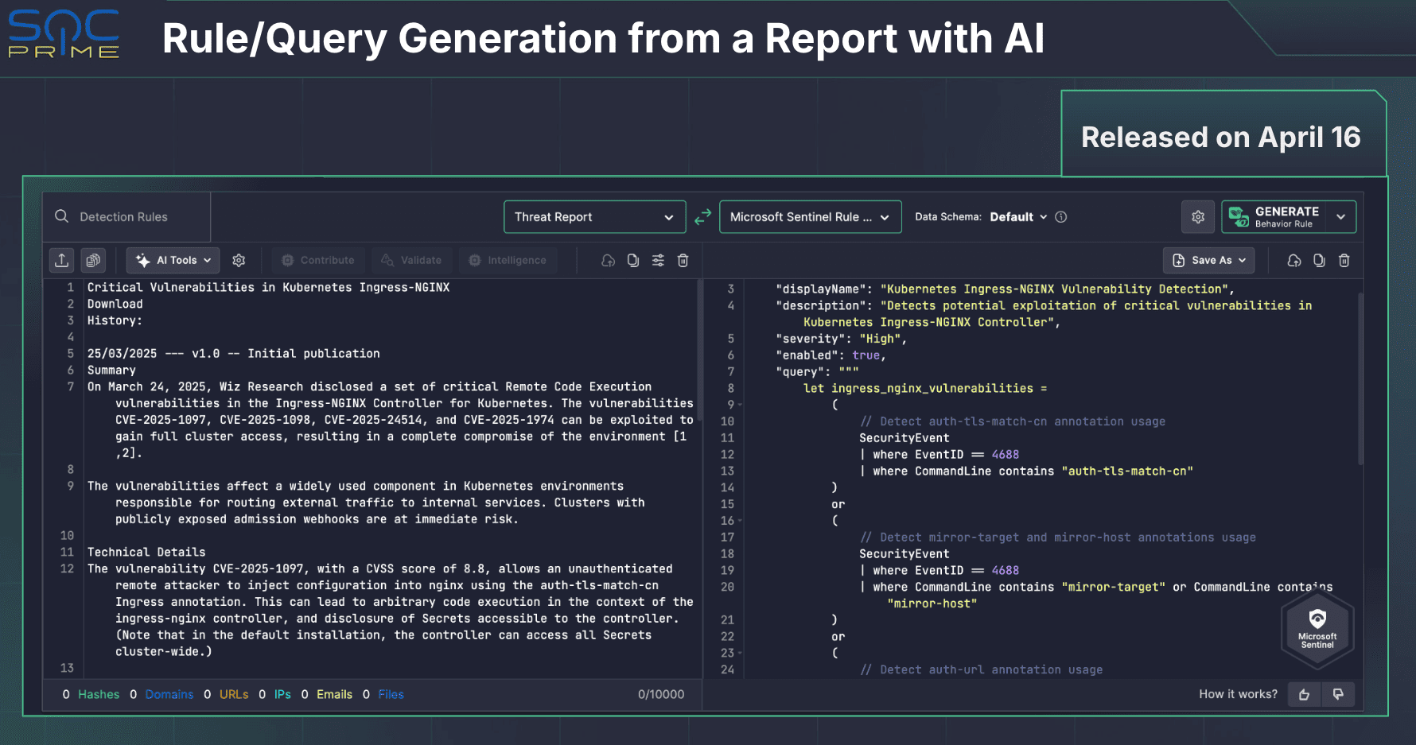The width and height of the screenshot is (1416, 745).
Task: Click the thumbs down feedback icon
Action: click(1338, 694)
